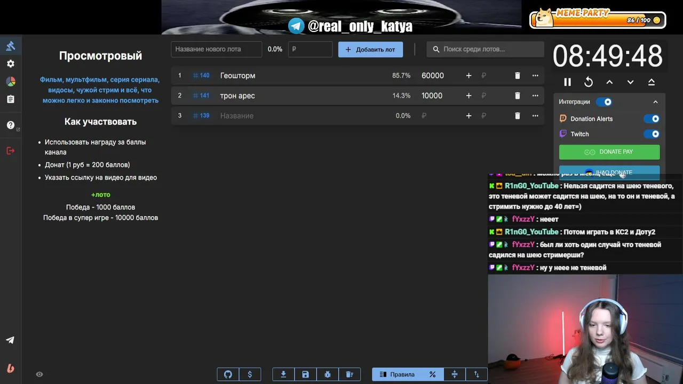Toggle the Интеграции master switch
The height and width of the screenshot is (384, 683).
click(x=604, y=102)
